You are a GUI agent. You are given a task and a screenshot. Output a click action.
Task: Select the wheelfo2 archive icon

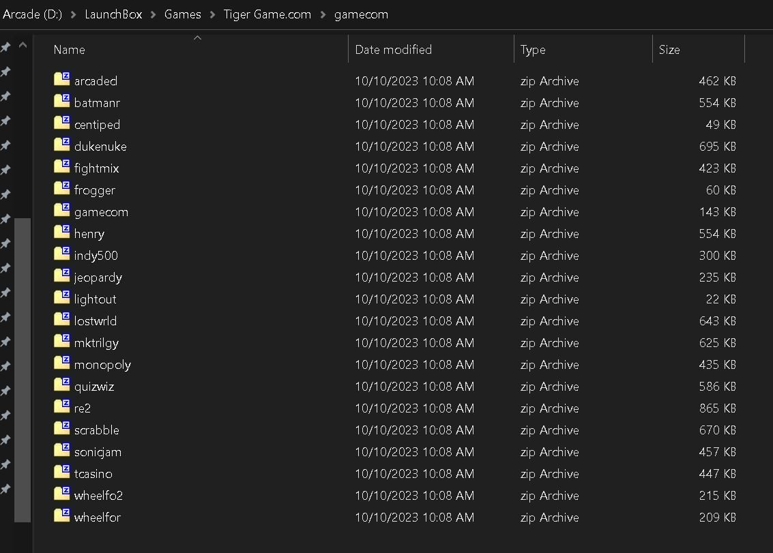pyautogui.click(x=61, y=494)
